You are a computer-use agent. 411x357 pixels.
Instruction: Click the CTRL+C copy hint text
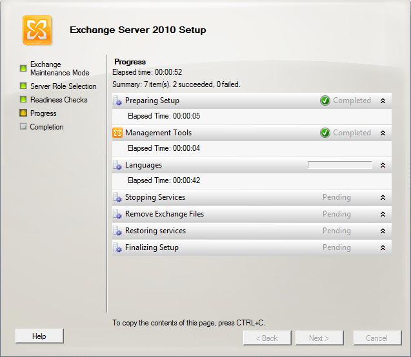[x=188, y=323]
